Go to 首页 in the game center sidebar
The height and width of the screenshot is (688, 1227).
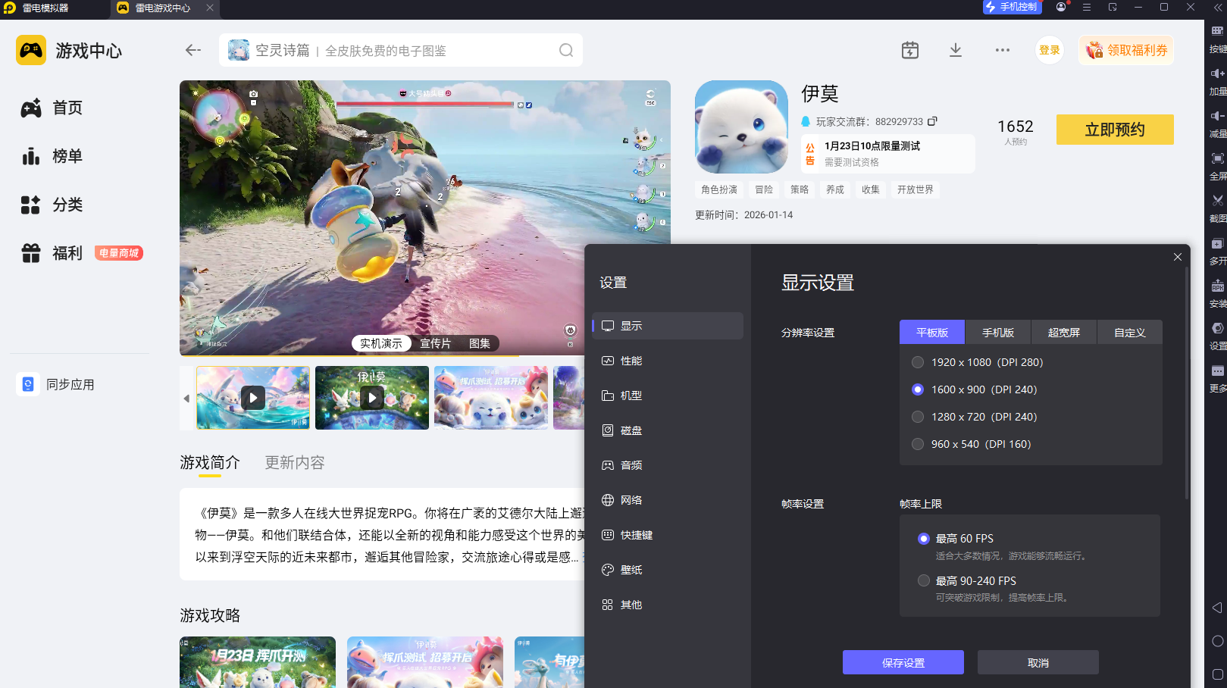(x=52, y=108)
